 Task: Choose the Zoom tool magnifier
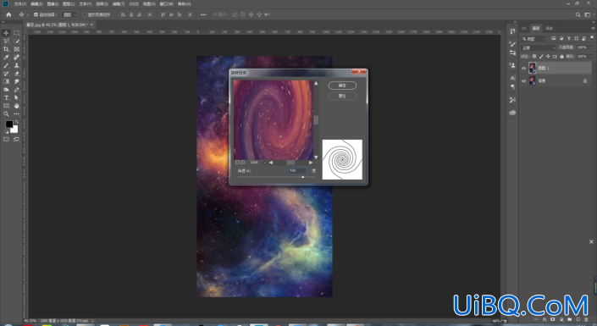pos(6,113)
